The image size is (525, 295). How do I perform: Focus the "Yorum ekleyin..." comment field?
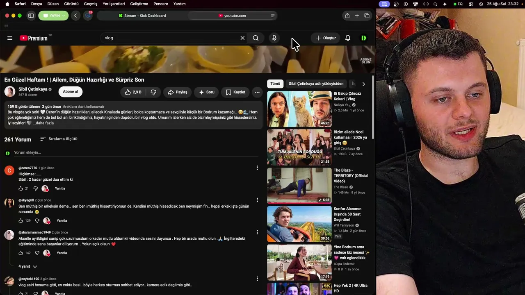136,152
